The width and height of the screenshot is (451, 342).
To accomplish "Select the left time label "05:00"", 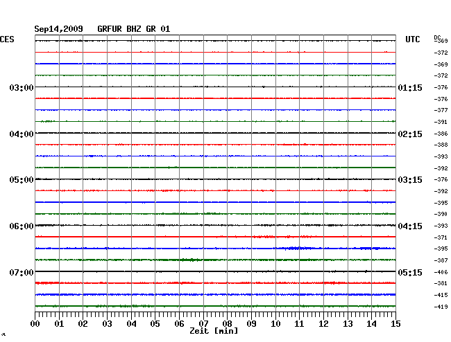I will (x=22, y=180).
